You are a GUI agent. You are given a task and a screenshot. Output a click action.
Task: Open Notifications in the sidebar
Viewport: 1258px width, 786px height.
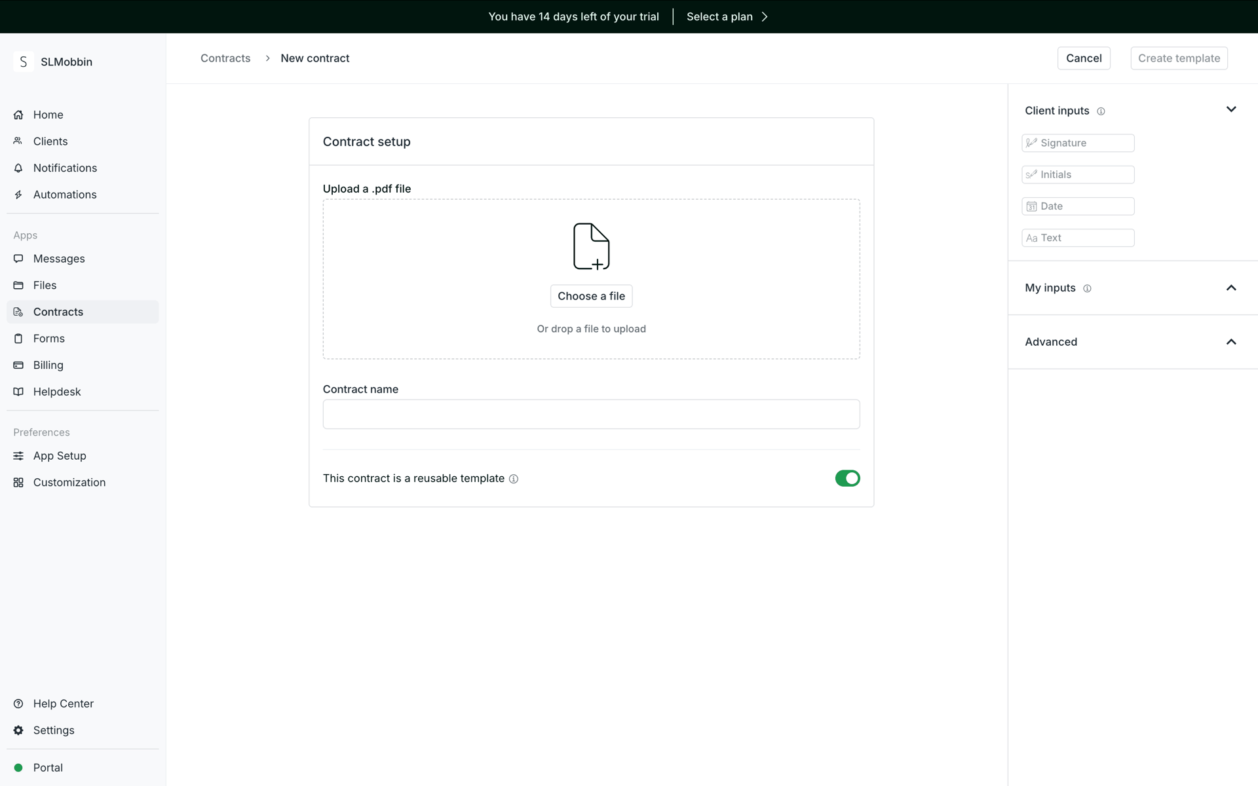pyautogui.click(x=83, y=168)
